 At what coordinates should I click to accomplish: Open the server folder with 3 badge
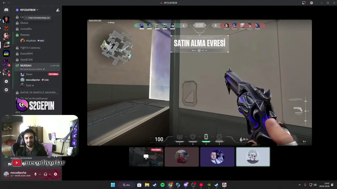pyautogui.click(x=6, y=63)
